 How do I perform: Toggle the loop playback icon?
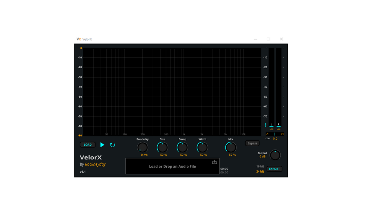113,145
